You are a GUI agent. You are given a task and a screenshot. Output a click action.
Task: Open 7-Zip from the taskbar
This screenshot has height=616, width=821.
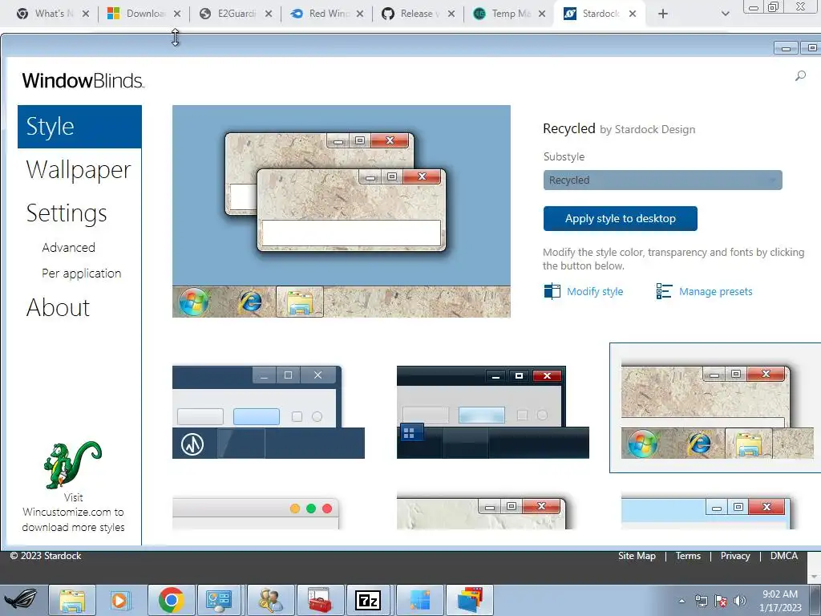(x=367, y=600)
